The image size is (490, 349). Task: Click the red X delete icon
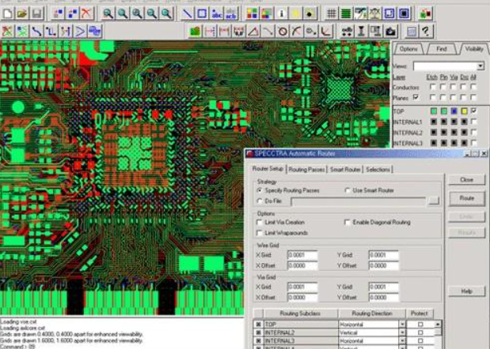click(x=85, y=13)
